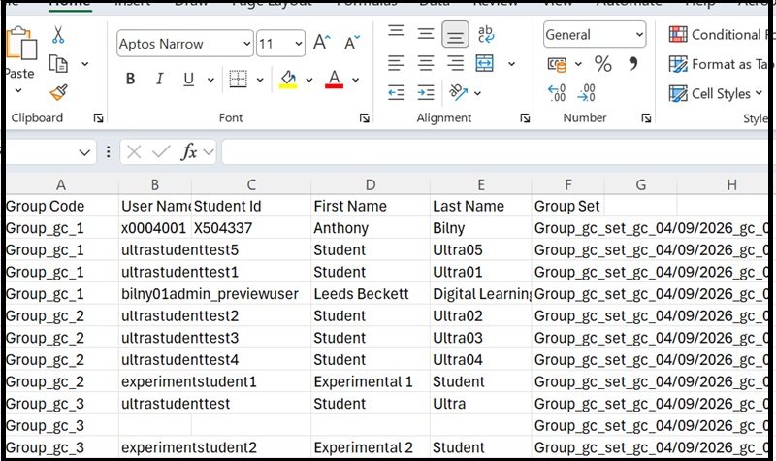776x461 pixels.
Task: Expand Orientation options arrow
Action: click(x=477, y=93)
